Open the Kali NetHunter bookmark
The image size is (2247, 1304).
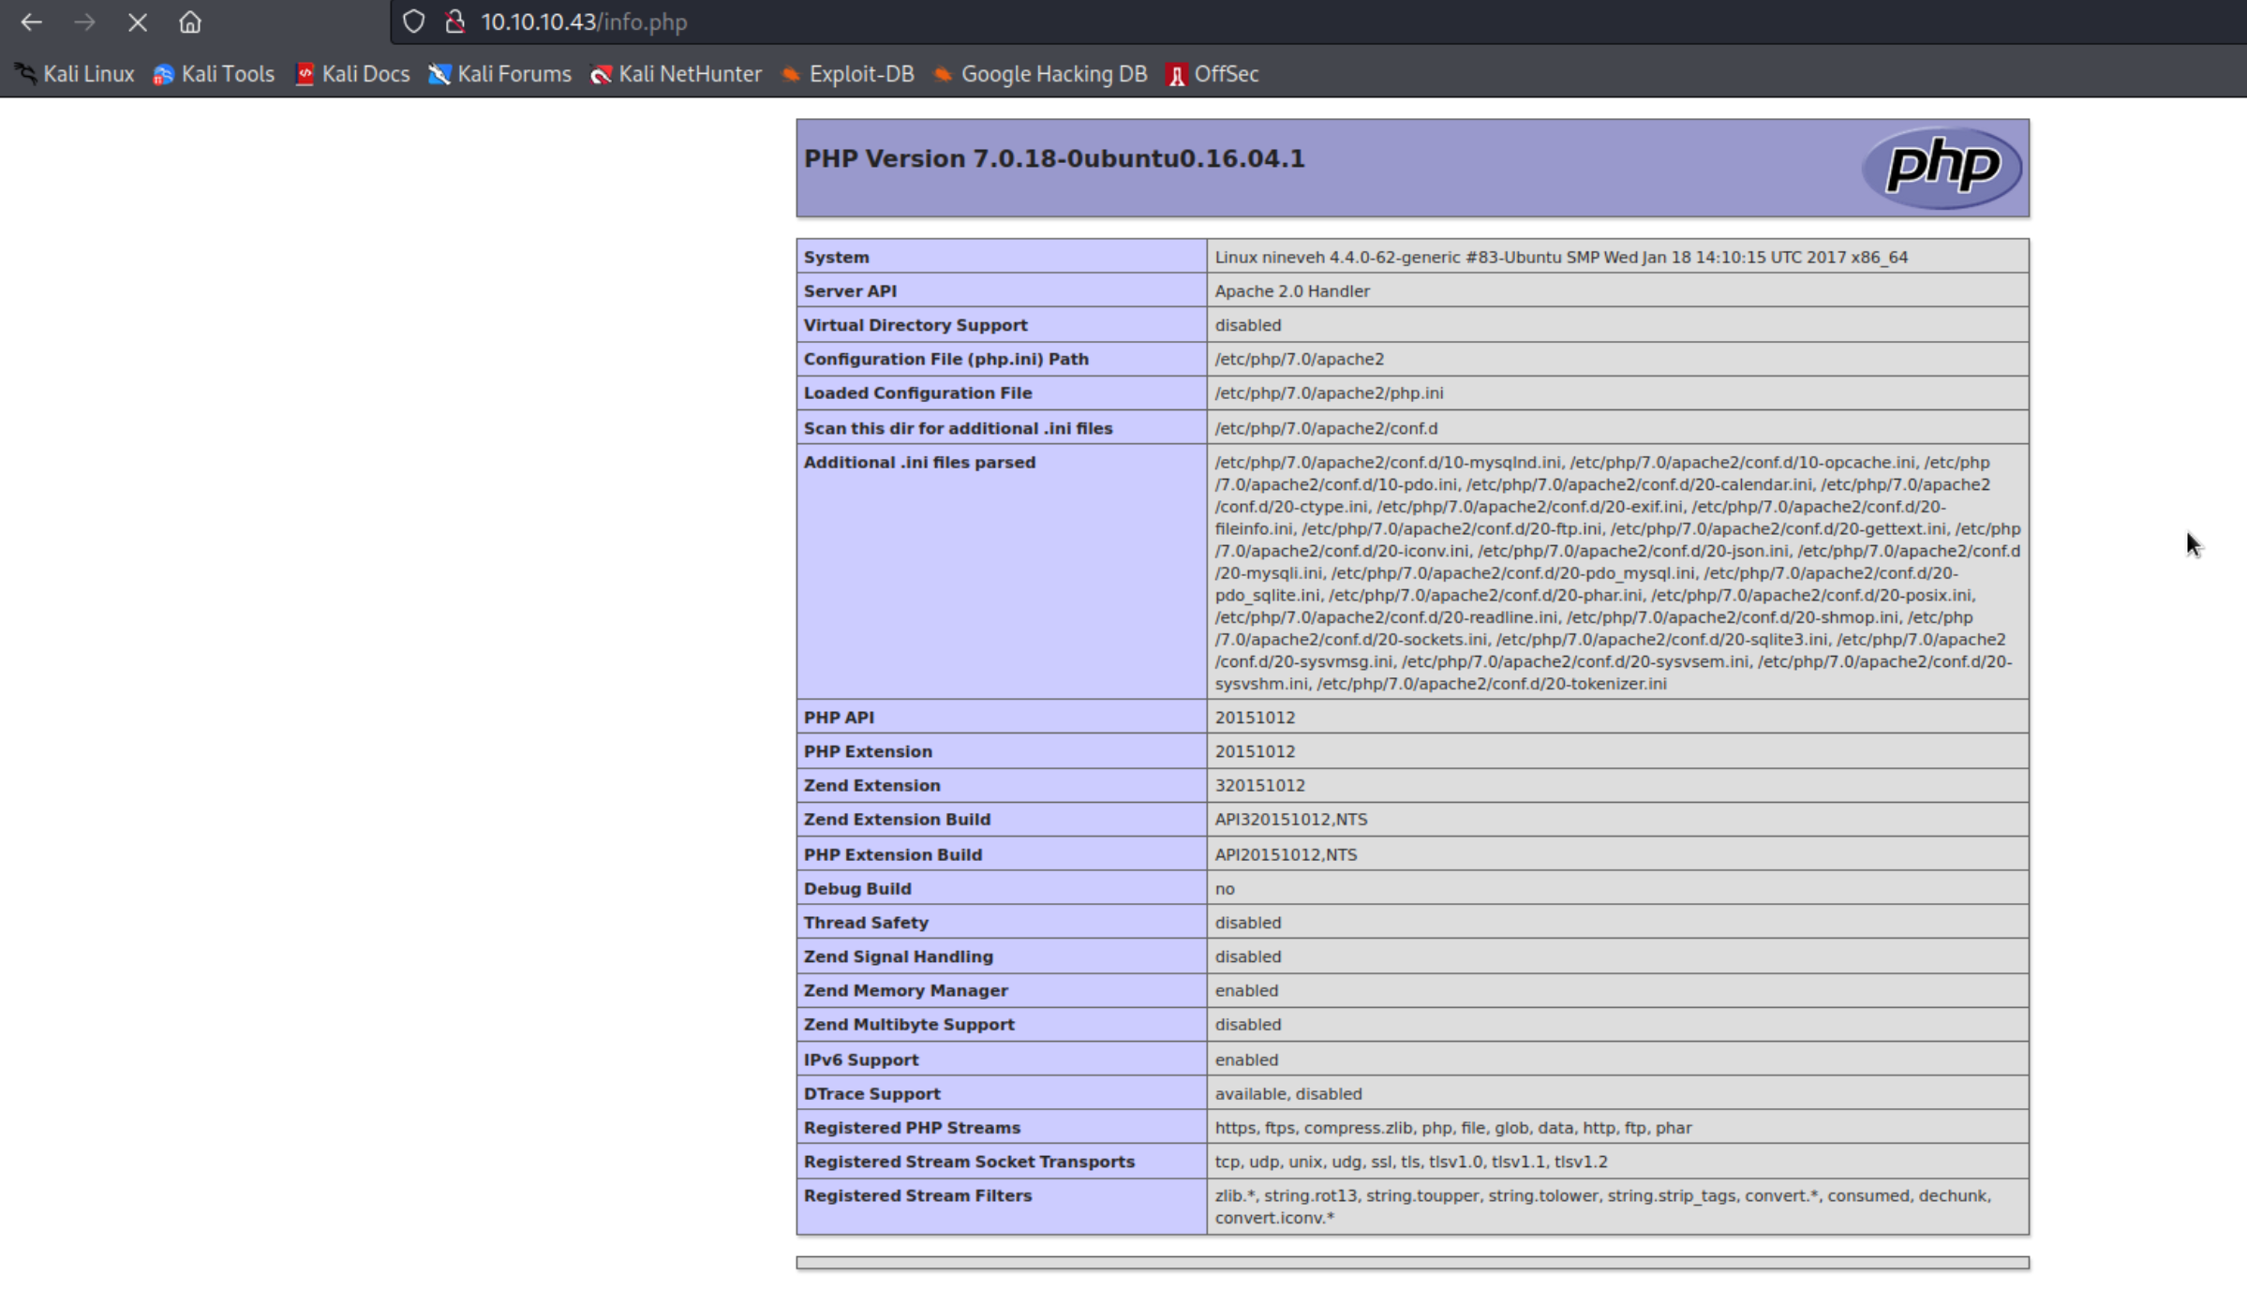[676, 74]
